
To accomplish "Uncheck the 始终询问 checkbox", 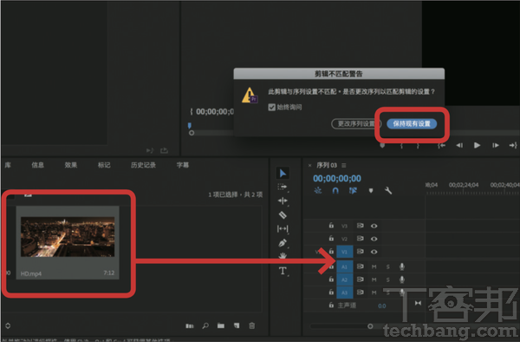I will coord(271,108).
